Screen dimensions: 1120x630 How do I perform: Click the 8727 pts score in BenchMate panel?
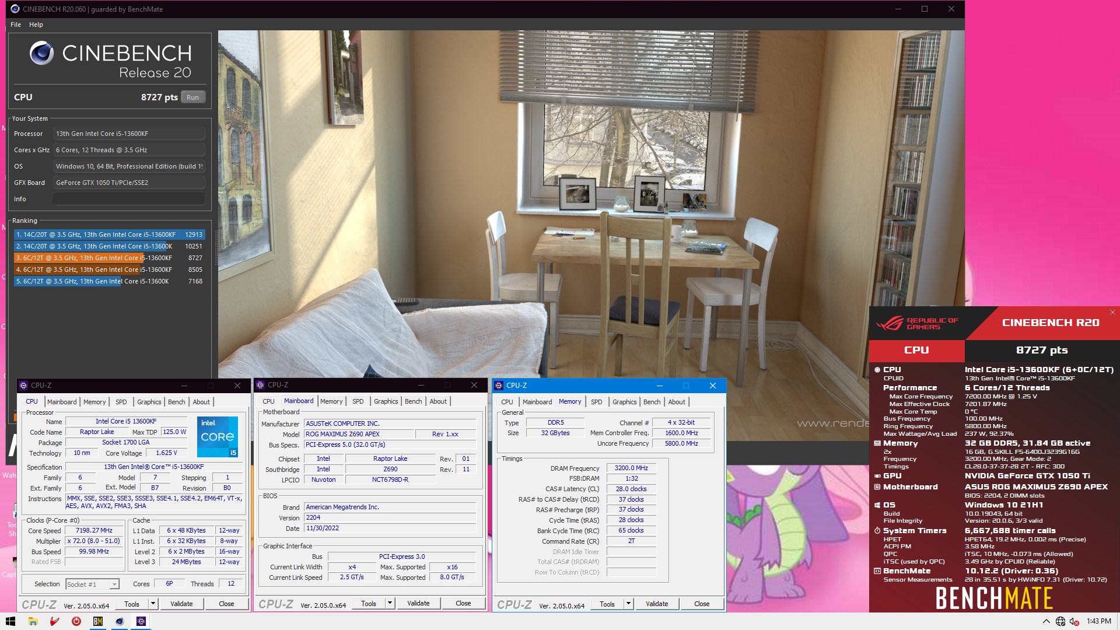coord(1042,350)
